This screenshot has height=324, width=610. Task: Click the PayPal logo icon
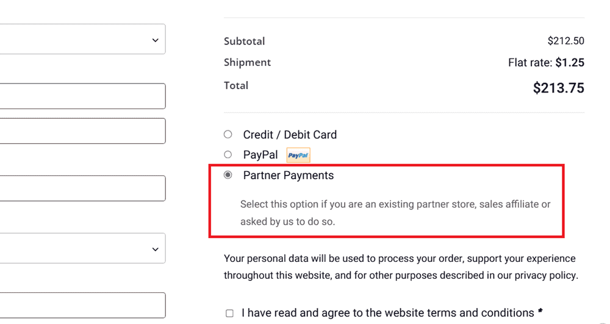298,155
